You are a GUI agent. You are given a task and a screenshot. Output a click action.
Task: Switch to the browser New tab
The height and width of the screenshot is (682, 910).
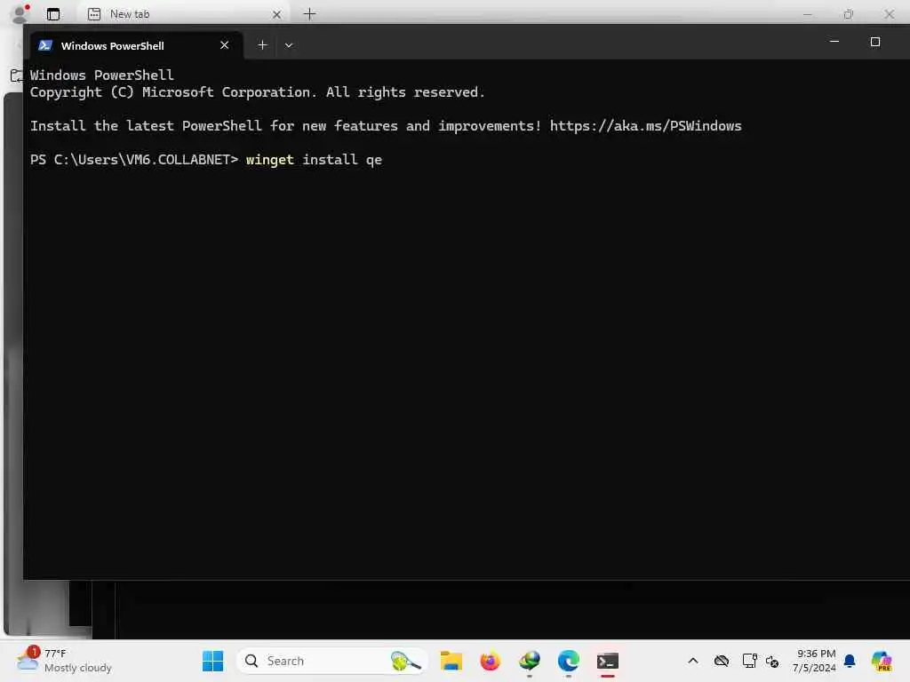pyautogui.click(x=183, y=14)
